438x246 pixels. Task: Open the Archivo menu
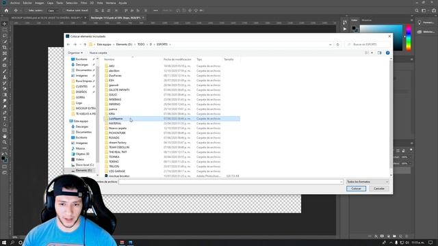click(15, 3)
